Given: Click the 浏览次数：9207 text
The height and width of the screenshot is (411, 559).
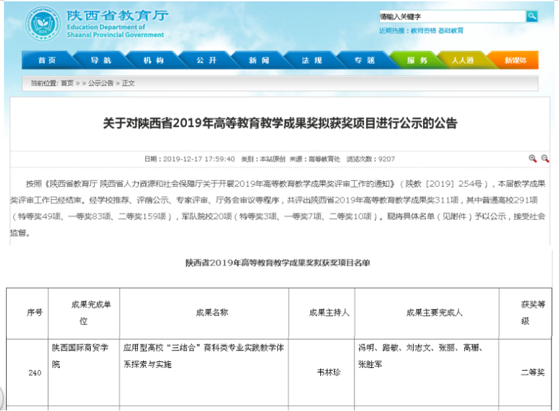Looking at the screenshot, I should pyautogui.click(x=371, y=159).
